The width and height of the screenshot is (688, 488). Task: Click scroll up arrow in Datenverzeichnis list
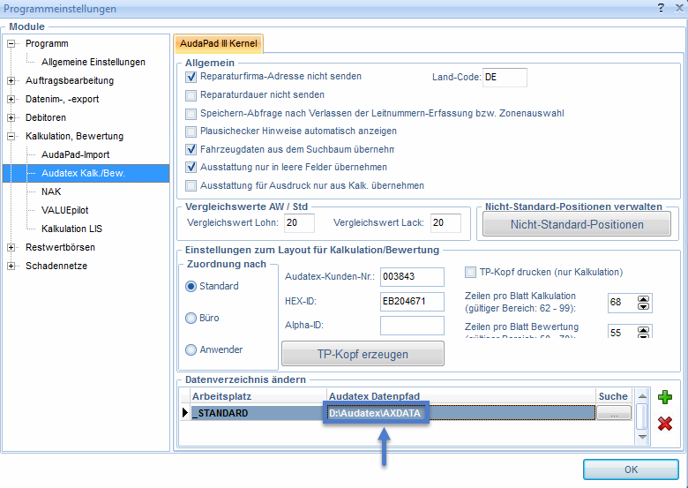pos(642,396)
